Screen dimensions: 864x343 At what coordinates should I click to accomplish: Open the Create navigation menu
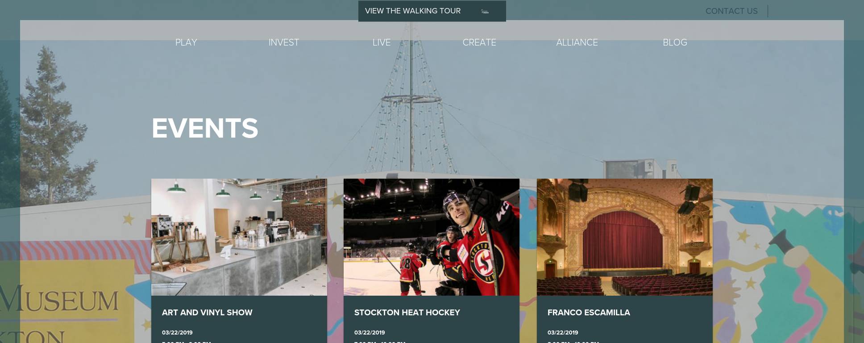click(479, 42)
